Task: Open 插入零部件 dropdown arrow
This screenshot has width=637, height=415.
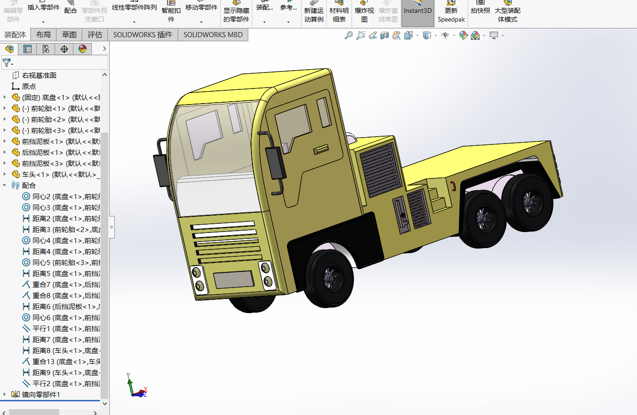Action: tap(44, 22)
